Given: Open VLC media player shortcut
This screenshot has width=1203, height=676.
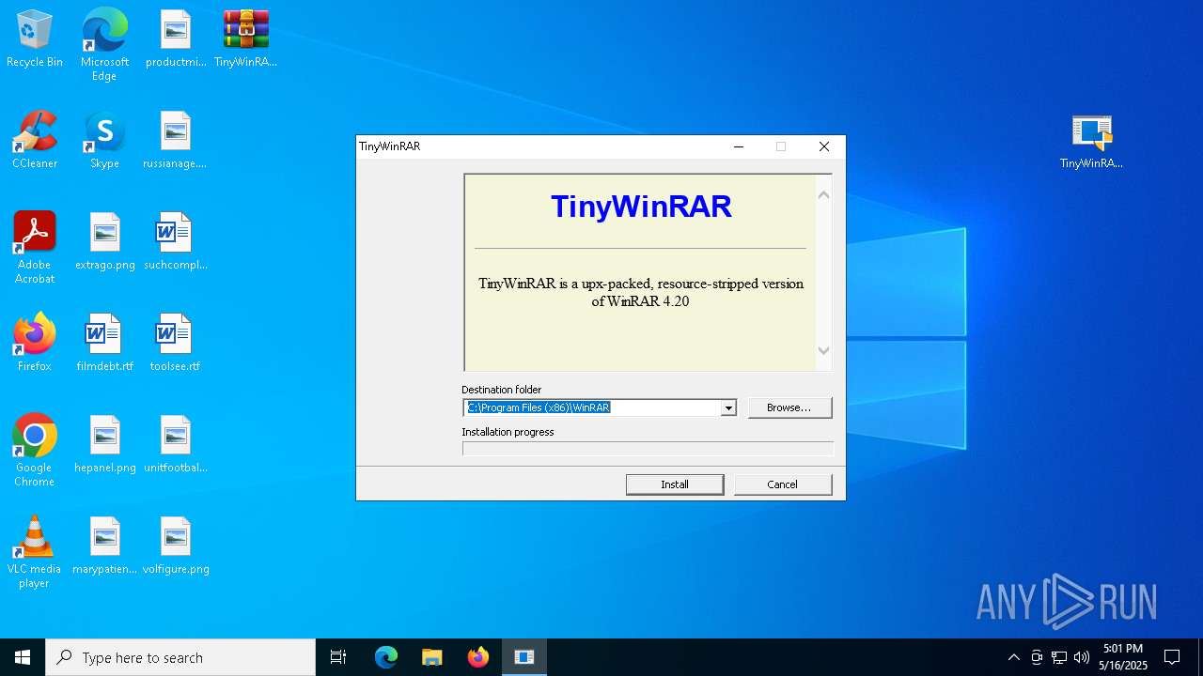Looking at the screenshot, I should (x=35, y=552).
